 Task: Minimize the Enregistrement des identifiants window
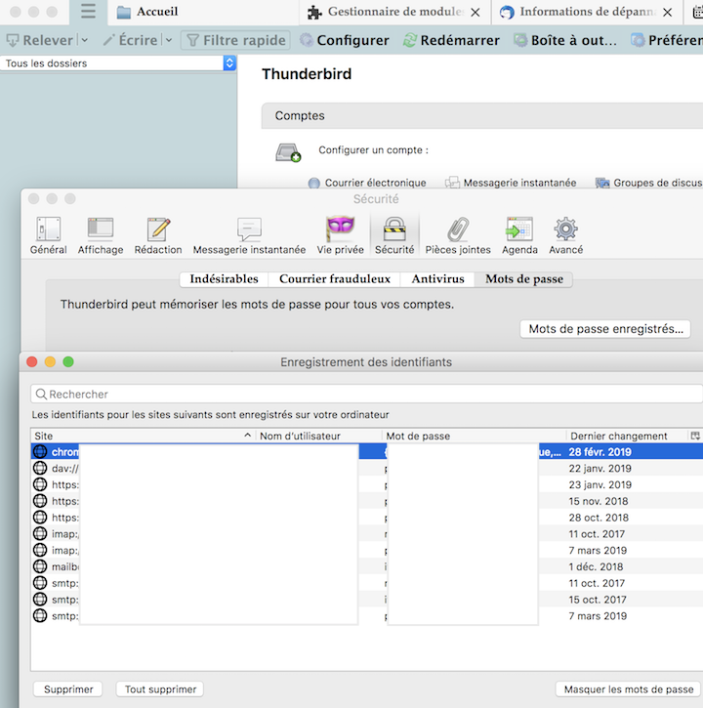pos(50,361)
